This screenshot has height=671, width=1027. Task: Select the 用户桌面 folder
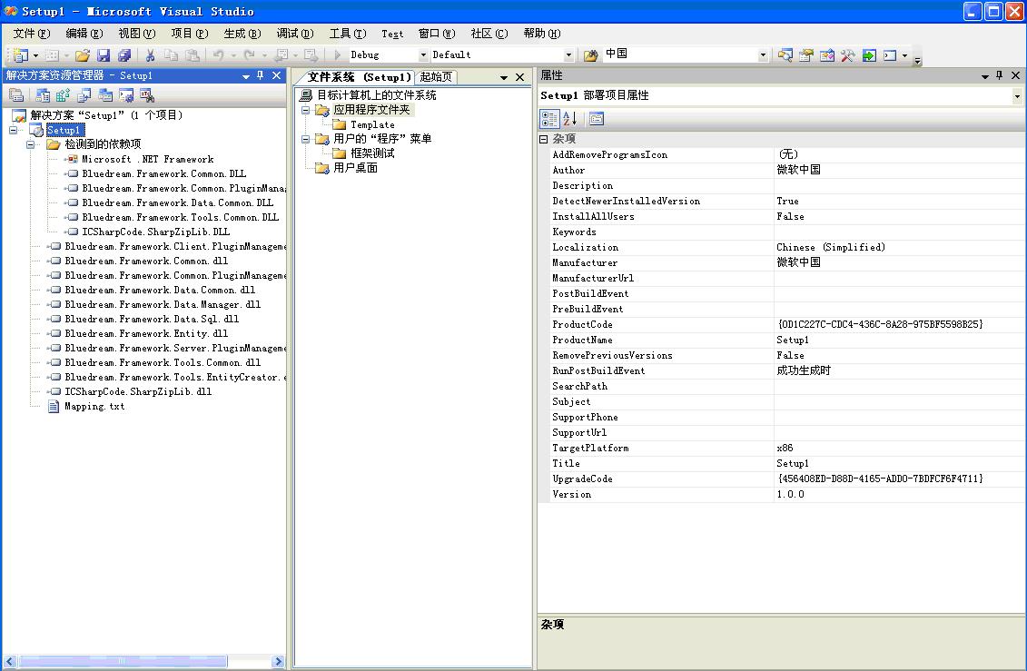(x=355, y=168)
